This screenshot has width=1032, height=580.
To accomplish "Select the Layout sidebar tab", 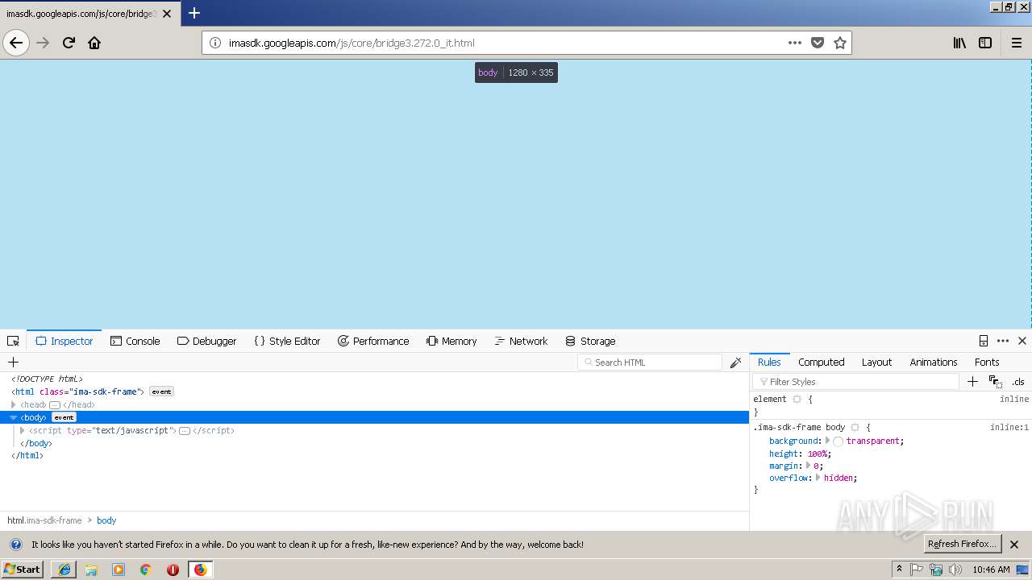I will 876,362.
